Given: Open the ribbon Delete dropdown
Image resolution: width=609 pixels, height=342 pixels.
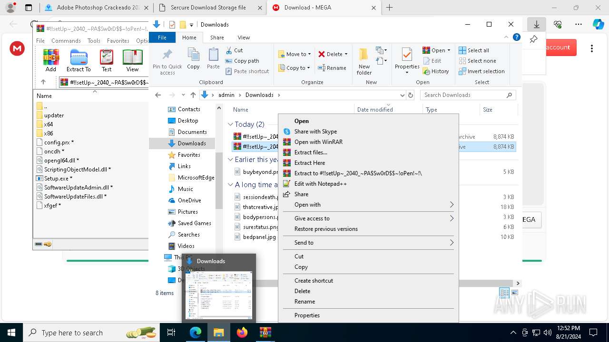Looking at the screenshot, I should click(x=346, y=54).
